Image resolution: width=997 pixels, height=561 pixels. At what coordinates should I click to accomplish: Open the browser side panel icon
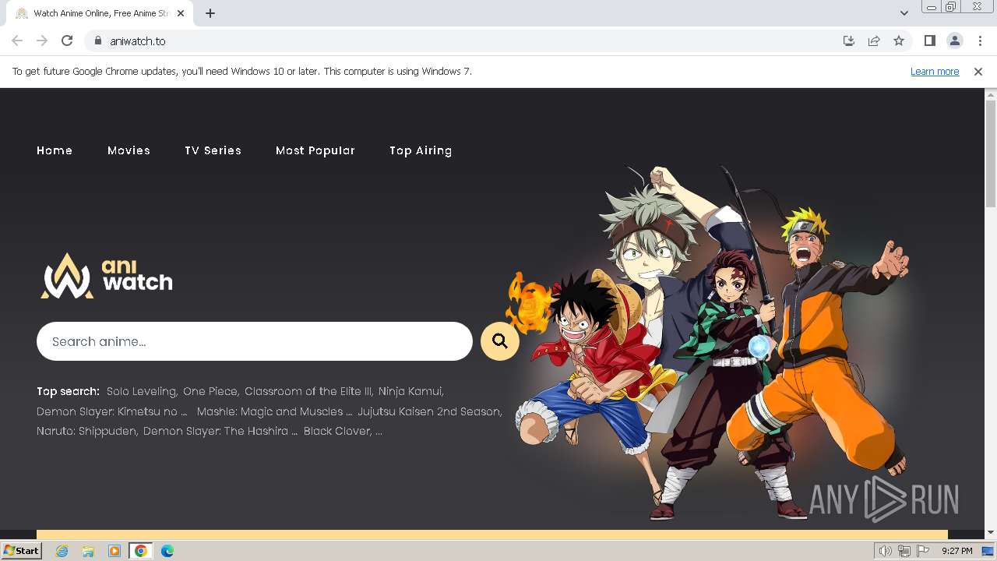929,41
